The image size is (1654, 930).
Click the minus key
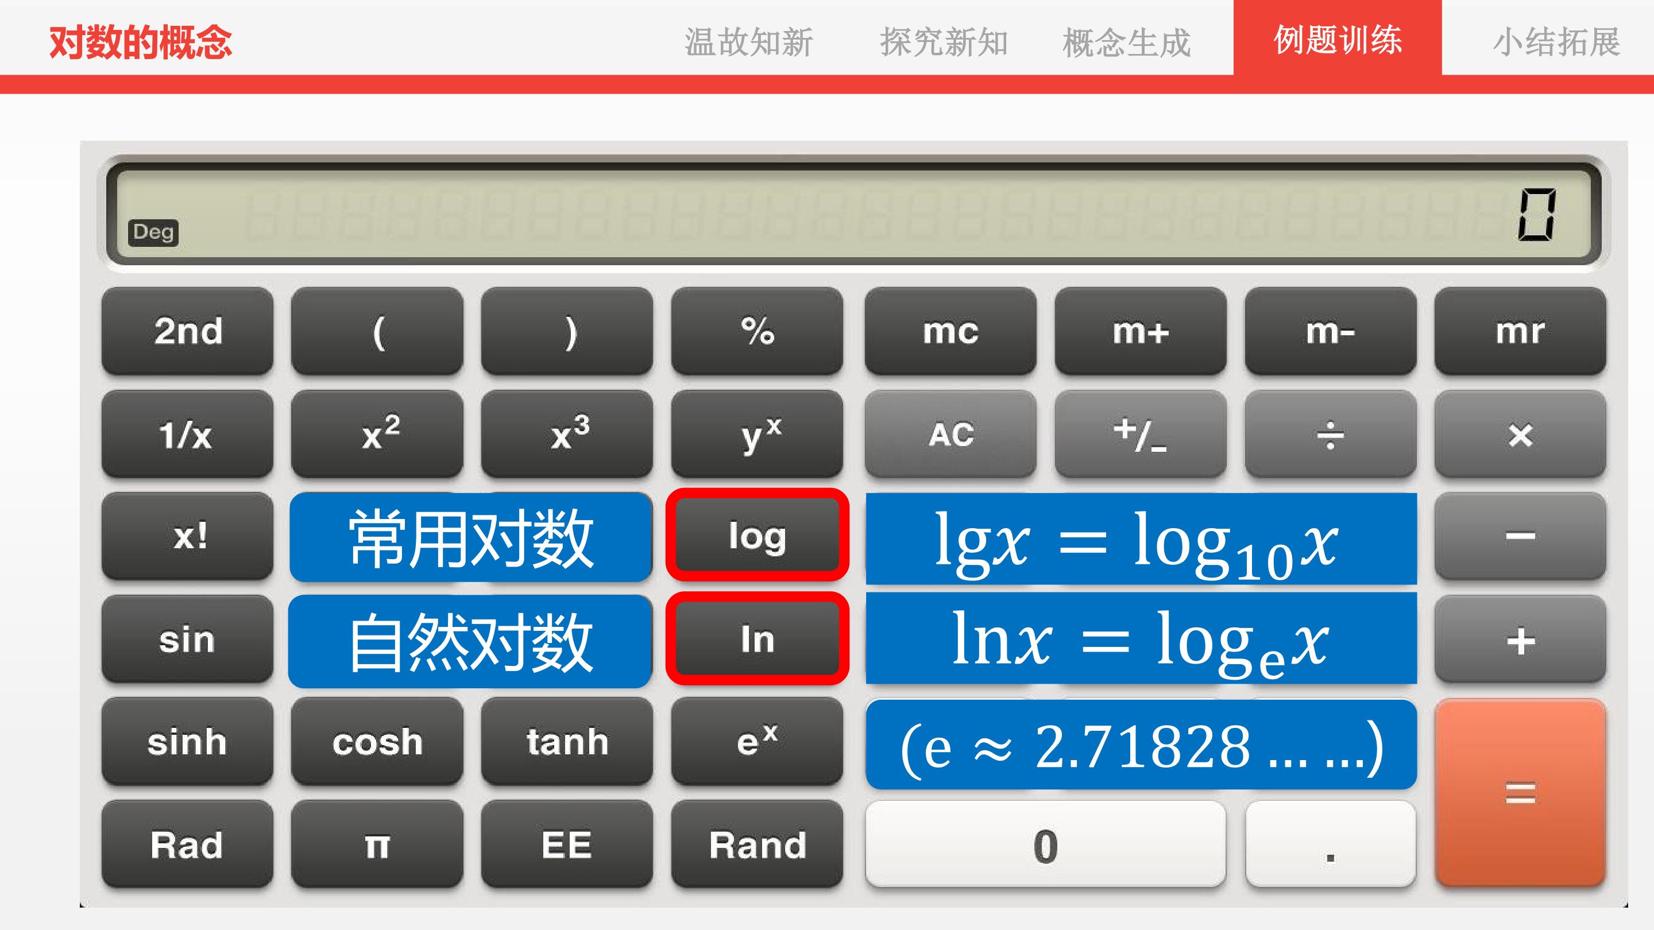click(x=1520, y=537)
